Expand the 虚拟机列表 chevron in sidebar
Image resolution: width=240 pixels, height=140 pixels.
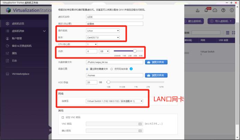tap(44, 31)
